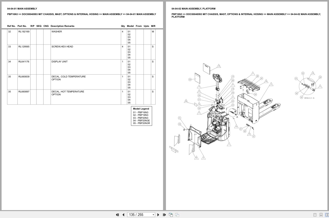Click the DISPLAY UNIT description
329x218 pixels.
point(59,62)
